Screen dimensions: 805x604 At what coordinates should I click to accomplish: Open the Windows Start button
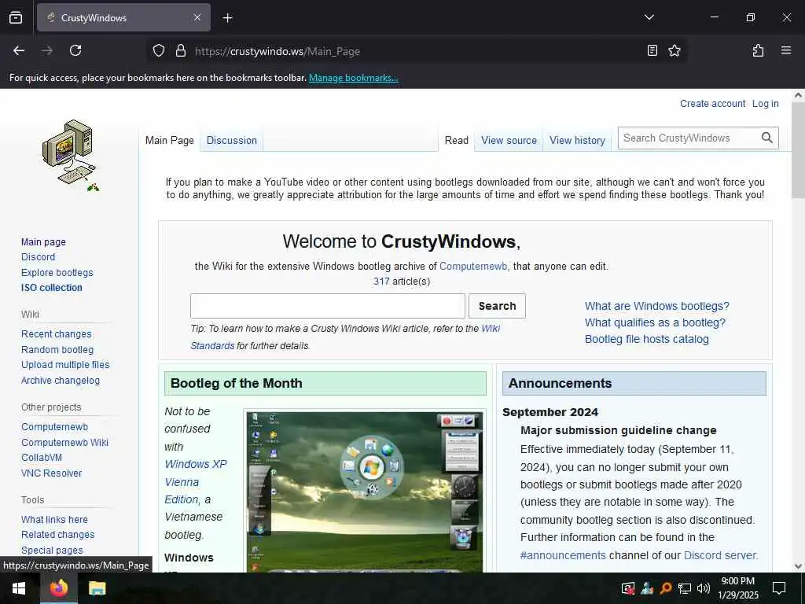[x=19, y=588]
